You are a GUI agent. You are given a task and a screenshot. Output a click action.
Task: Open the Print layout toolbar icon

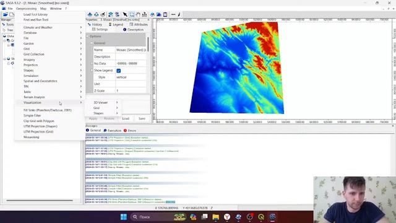(158, 14)
